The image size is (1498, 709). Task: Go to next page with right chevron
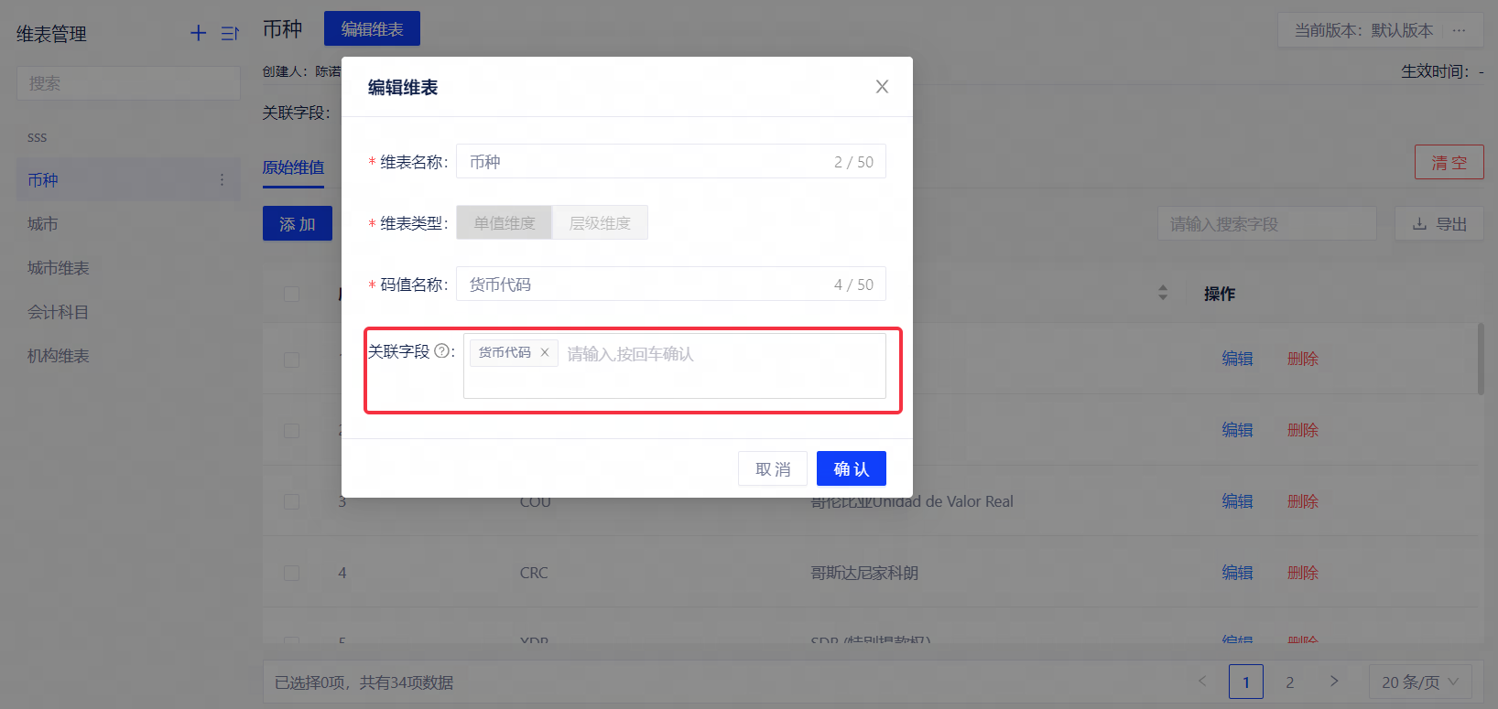tap(1334, 682)
